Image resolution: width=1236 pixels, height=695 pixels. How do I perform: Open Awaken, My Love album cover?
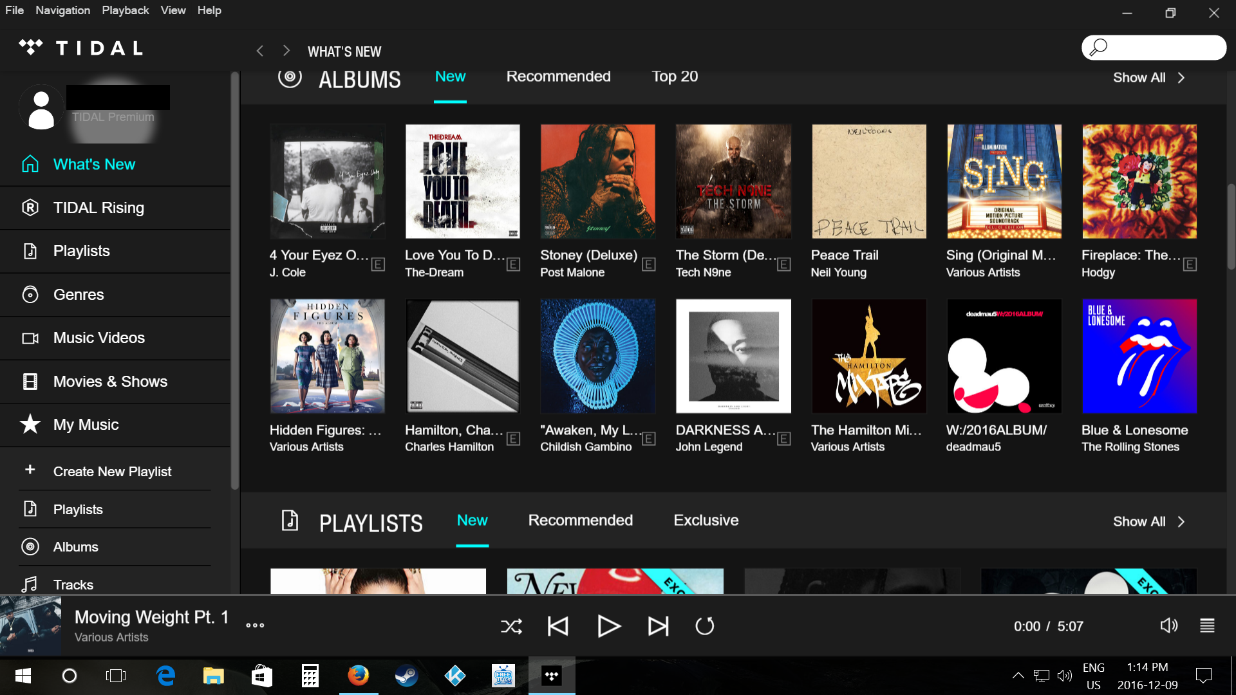(598, 356)
